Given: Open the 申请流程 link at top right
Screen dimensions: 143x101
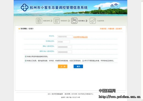Looking at the screenshot, I should click(x=103, y=29).
